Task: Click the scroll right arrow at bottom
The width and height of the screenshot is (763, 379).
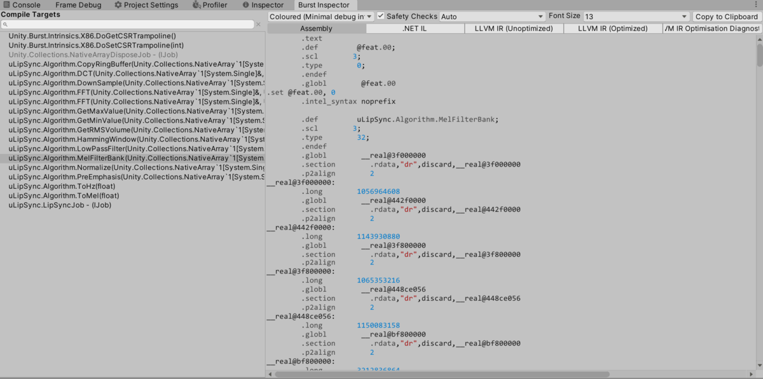Action: pos(752,374)
